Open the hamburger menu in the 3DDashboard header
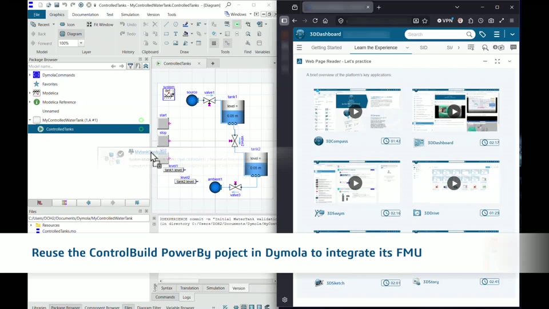Image resolution: width=549 pixels, height=309 pixels. 496,34
